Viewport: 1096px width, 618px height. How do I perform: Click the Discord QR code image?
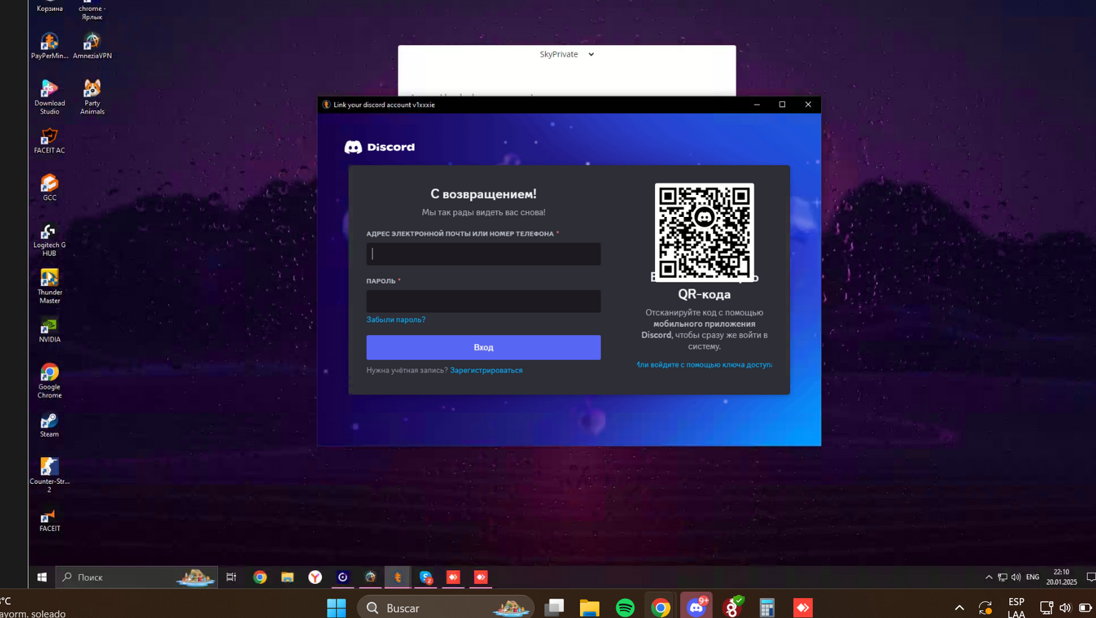pyautogui.click(x=704, y=232)
